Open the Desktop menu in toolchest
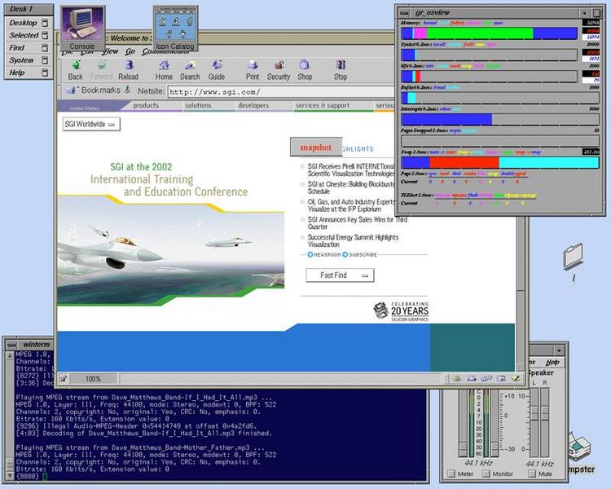This screenshot has height=489, width=611. pos(23,23)
